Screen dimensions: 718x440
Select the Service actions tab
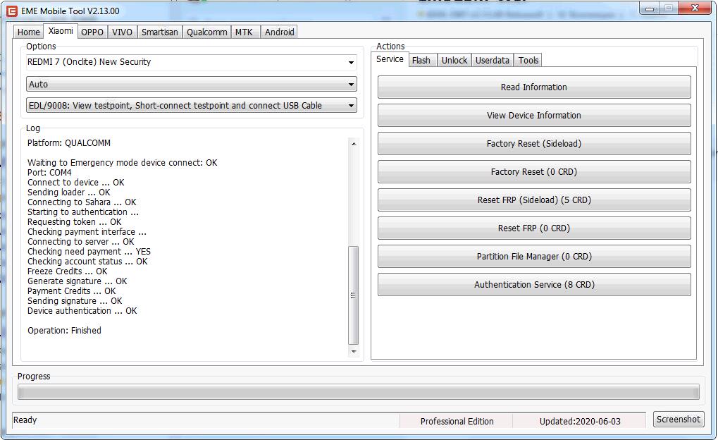(390, 59)
